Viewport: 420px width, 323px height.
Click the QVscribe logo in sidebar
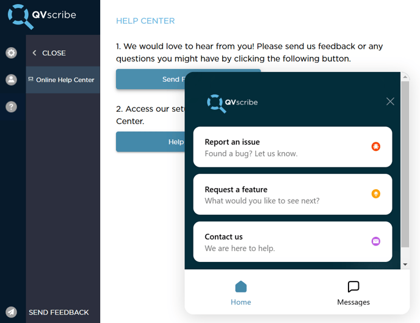click(42, 16)
